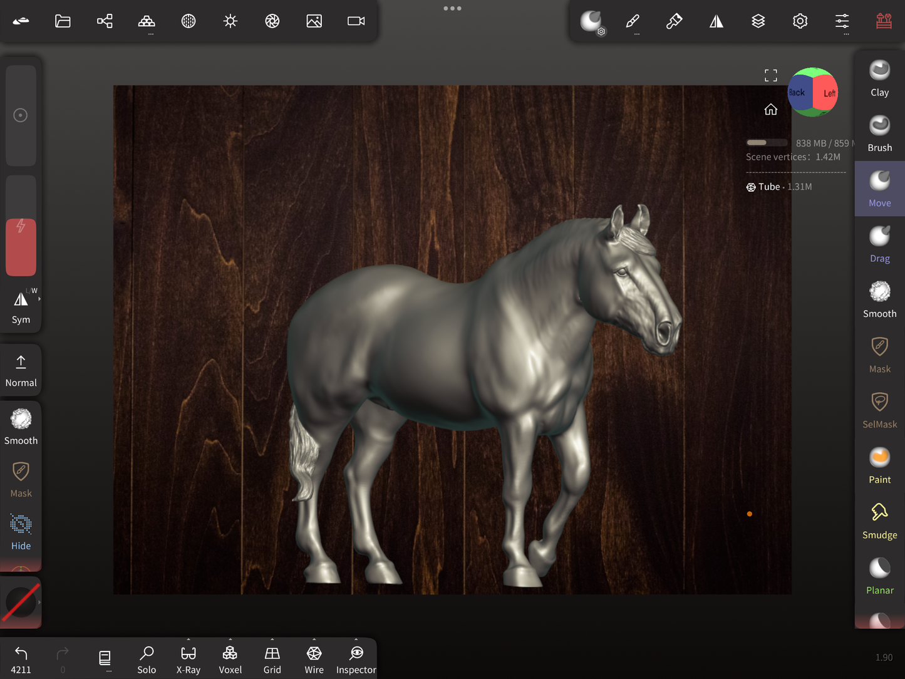Choose the Smudge tool in the right sidebar
Image resolution: width=905 pixels, height=679 pixels.
879,521
